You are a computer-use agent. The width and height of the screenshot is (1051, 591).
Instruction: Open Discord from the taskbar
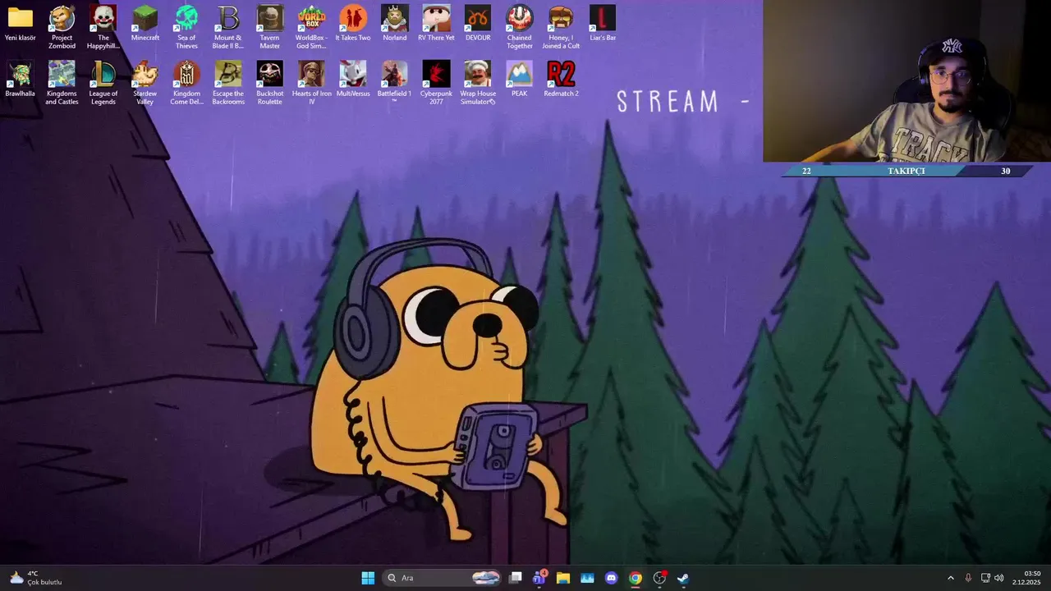point(611,578)
